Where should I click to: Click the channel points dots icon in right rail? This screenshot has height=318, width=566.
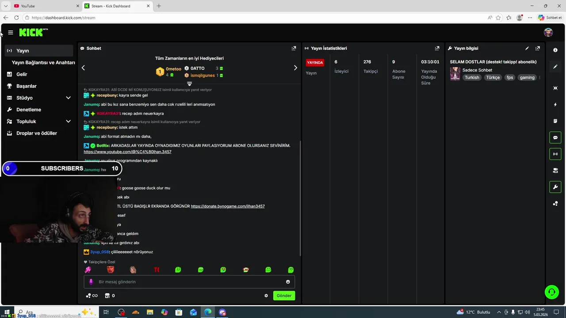click(555, 204)
